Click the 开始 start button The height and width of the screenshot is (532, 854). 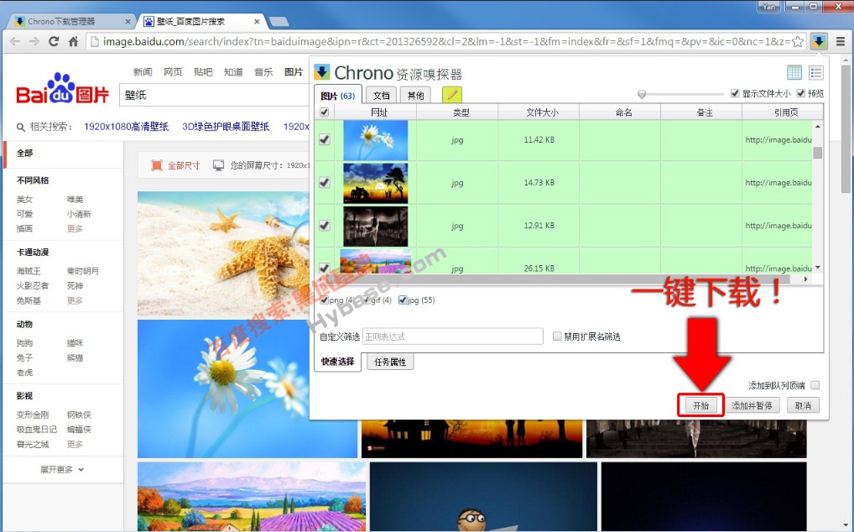701,405
